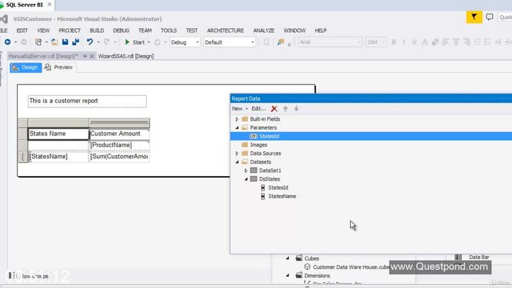Switch to the ManualSqlServer.rdl [Design] tab

[x=43, y=56]
